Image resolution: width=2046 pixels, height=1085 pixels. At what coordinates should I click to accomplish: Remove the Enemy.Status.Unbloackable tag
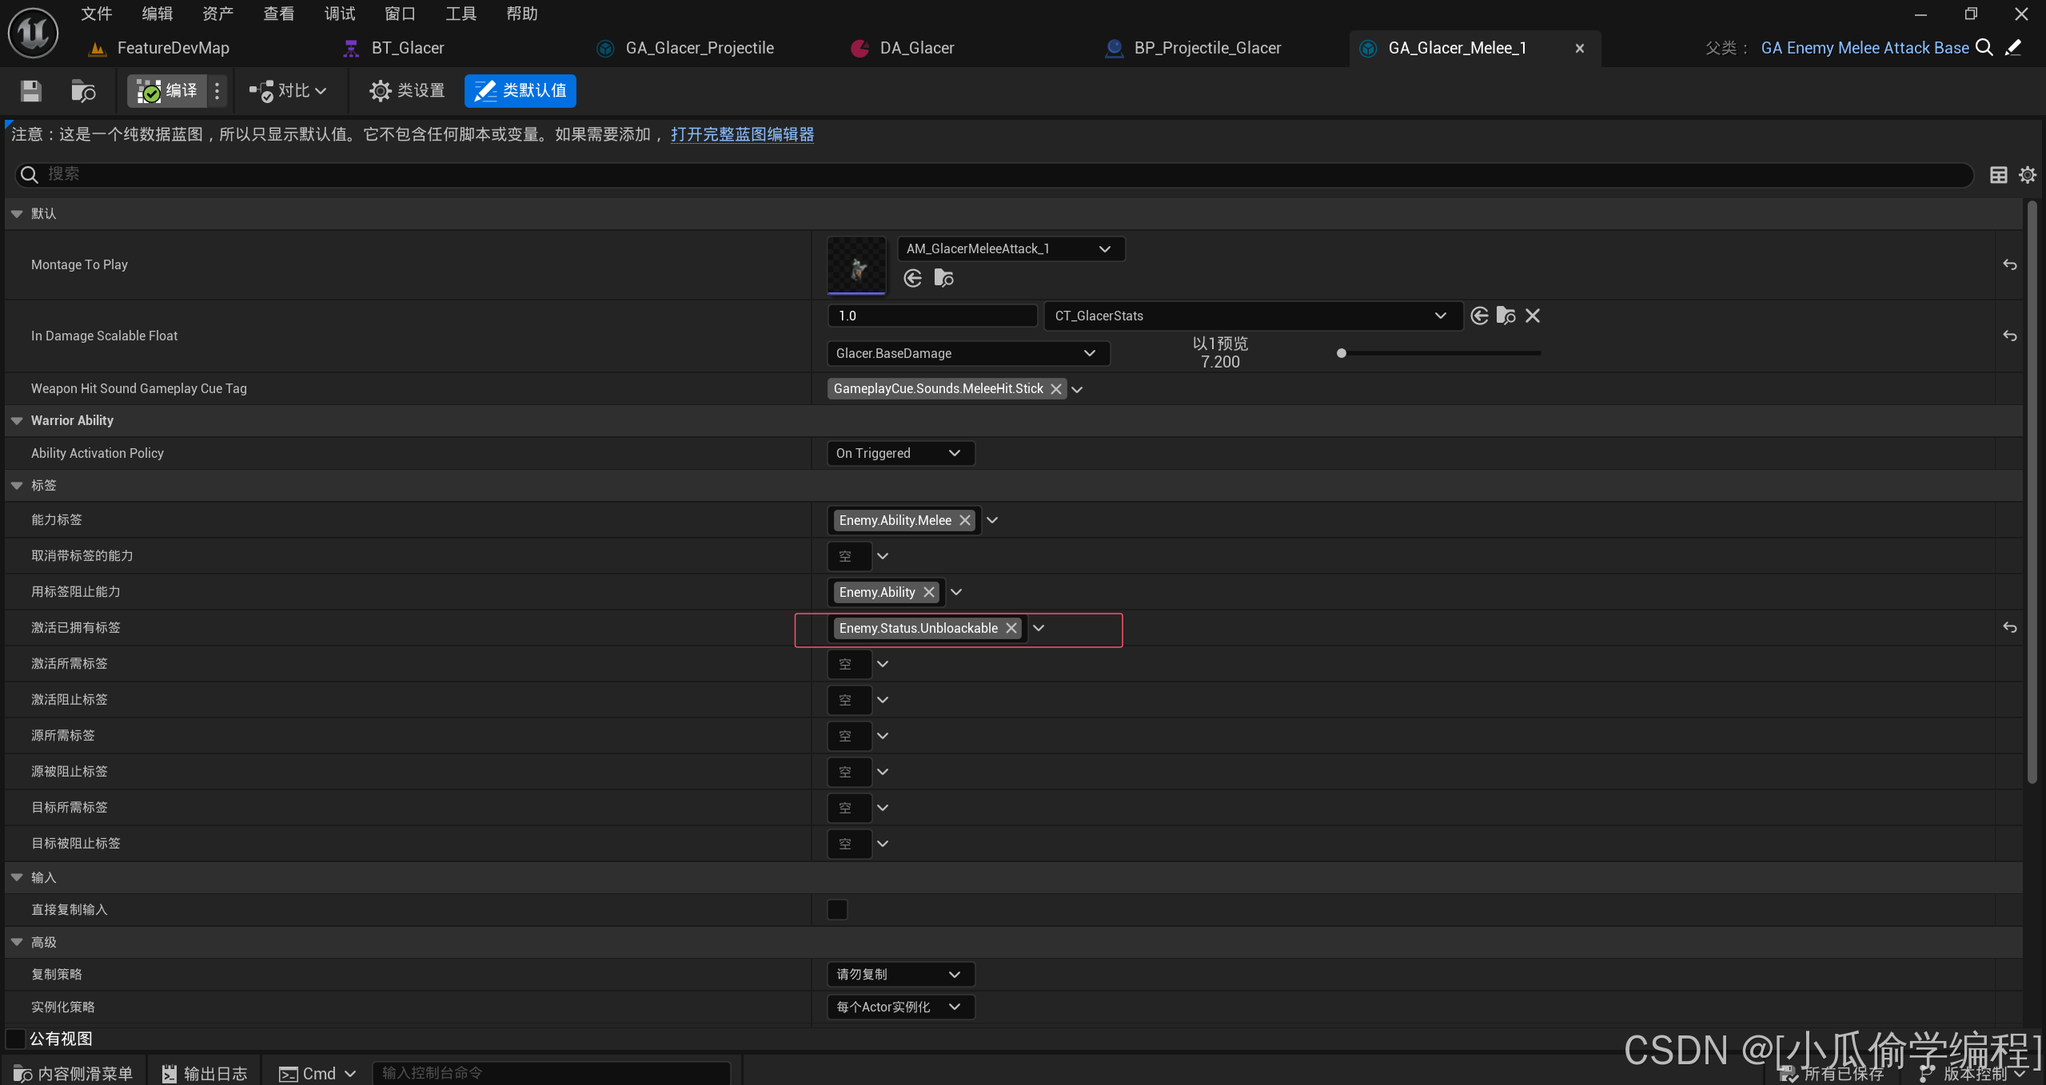[1011, 629]
